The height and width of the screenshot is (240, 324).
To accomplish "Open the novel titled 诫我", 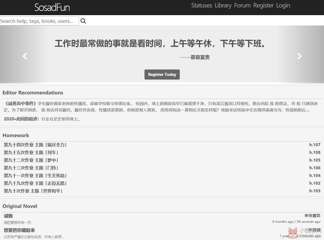I will tap(8, 216).
